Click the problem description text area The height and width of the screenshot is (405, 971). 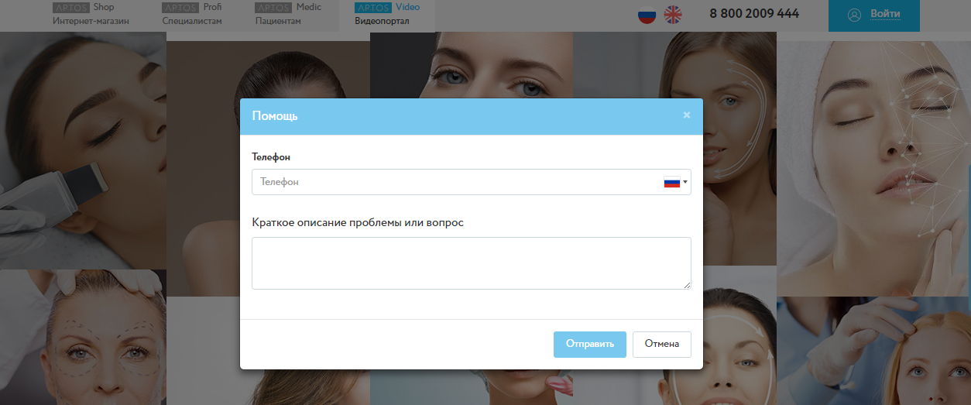pos(472,263)
